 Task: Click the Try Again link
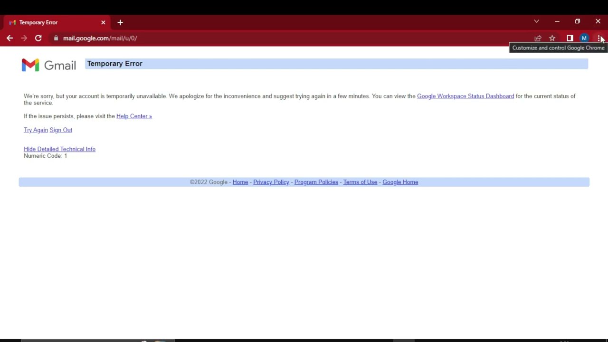[x=36, y=130]
